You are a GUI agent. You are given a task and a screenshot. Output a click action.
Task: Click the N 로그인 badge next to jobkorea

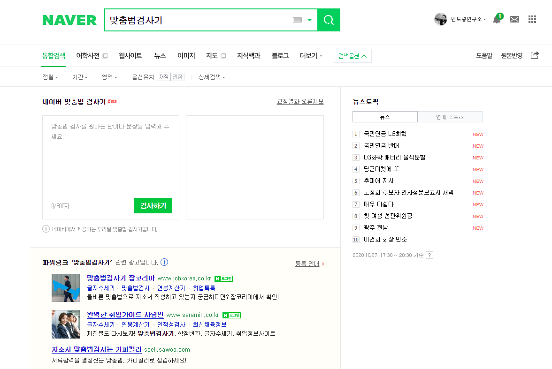click(x=224, y=279)
